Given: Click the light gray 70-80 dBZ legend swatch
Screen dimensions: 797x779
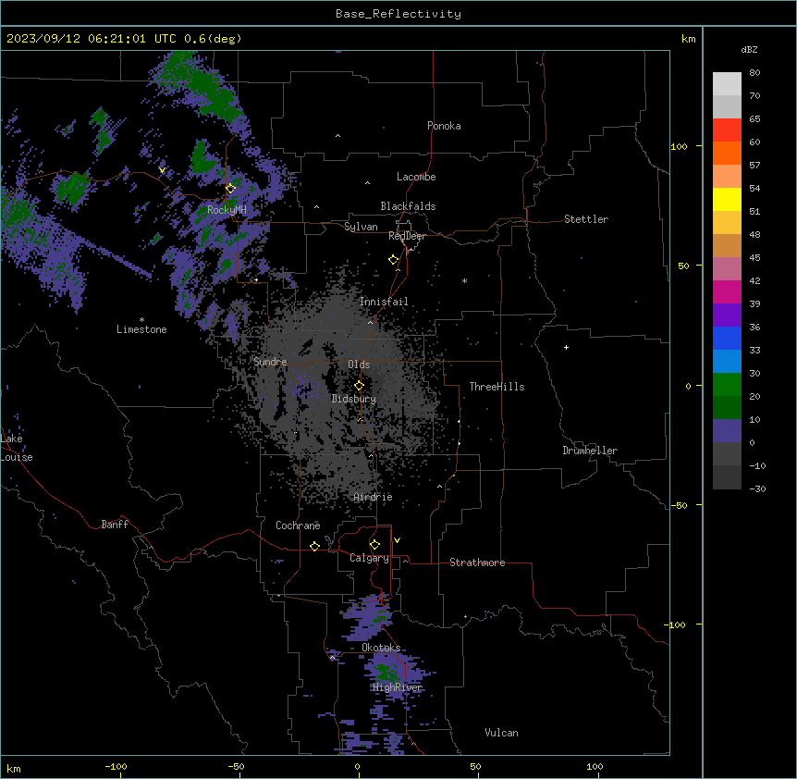Looking at the screenshot, I should point(727,84).
